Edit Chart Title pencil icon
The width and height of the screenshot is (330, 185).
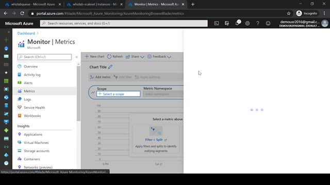[x=110, y=67]
